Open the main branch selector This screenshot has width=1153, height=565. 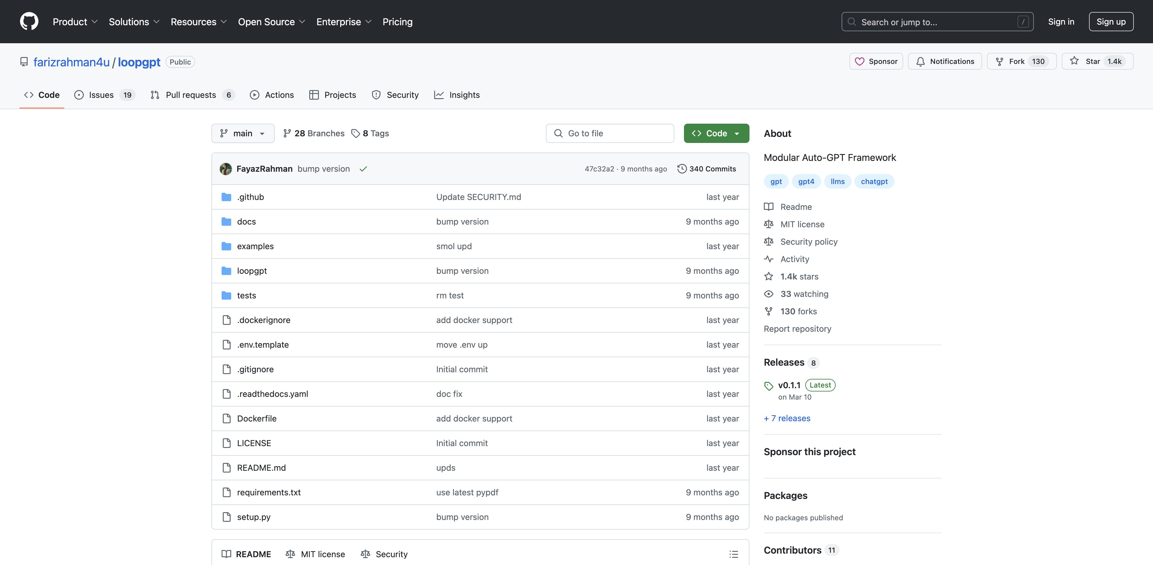pos(243,133)
